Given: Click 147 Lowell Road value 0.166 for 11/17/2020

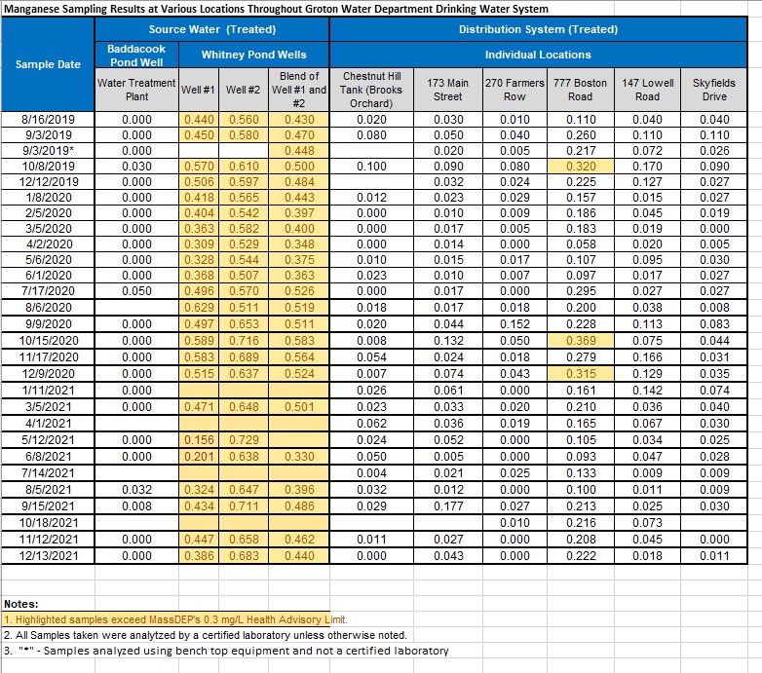Looking at the screenshot, I should [647, 356].
